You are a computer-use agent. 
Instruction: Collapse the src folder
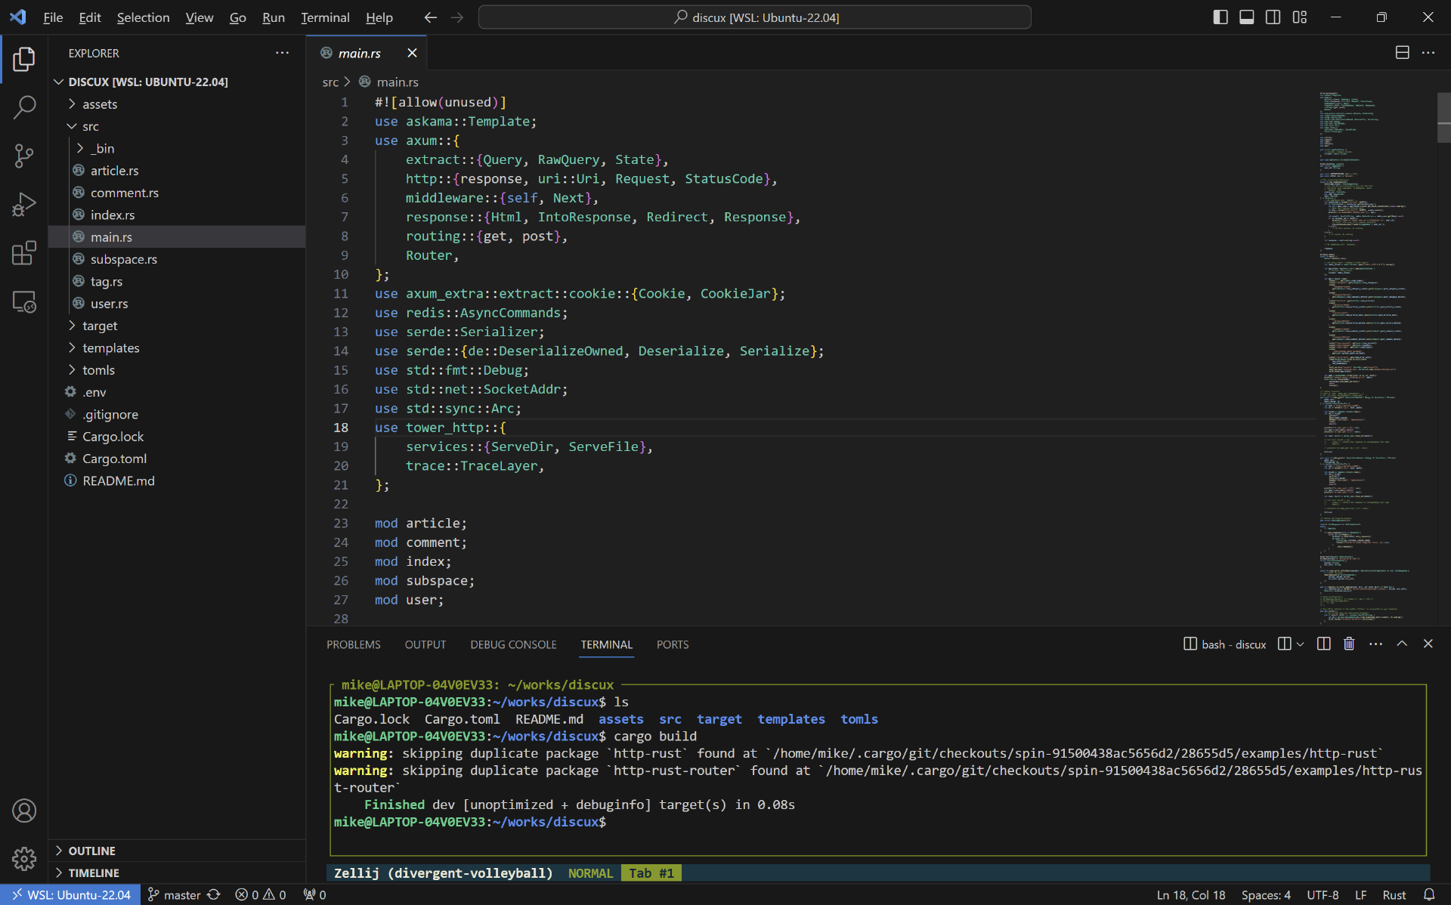click(x=90, y=126)
